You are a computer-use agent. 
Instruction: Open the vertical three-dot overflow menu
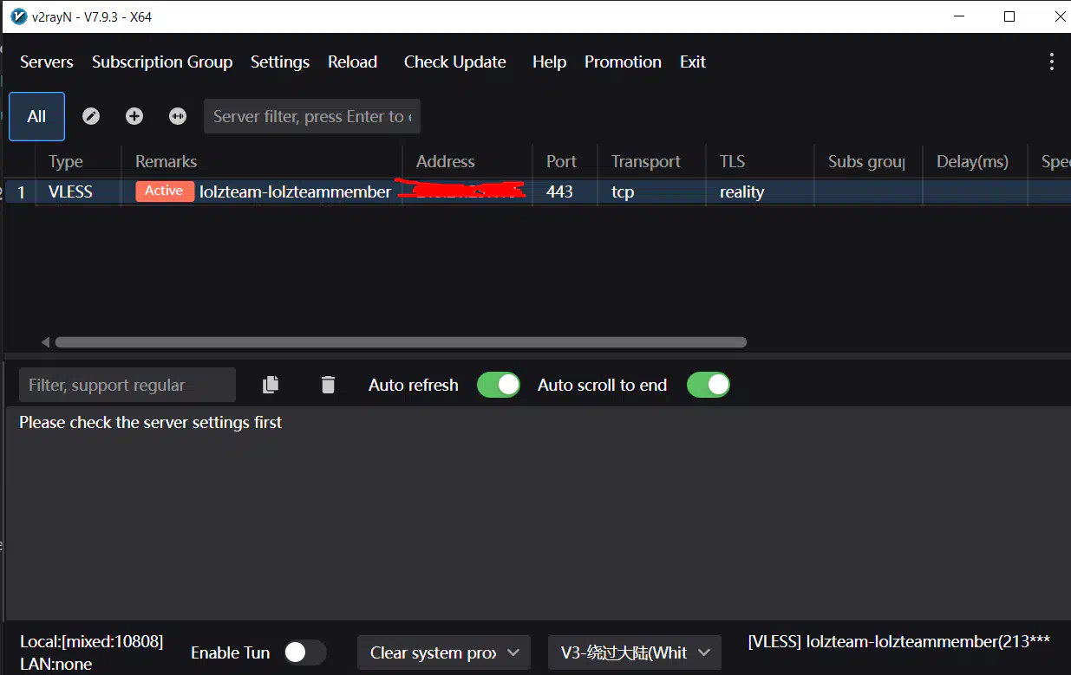[x=1051, y=62]
